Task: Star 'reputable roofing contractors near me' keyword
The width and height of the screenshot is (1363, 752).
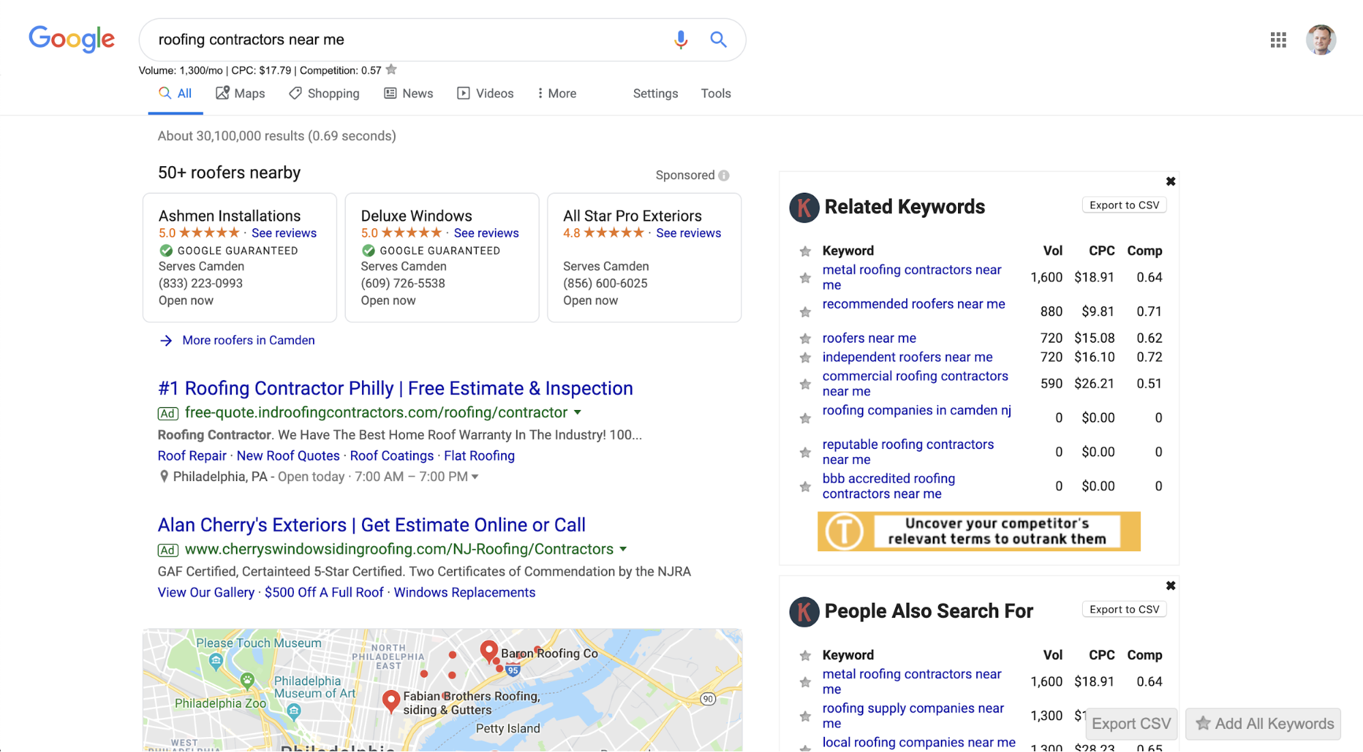Action: pos(805,452)
